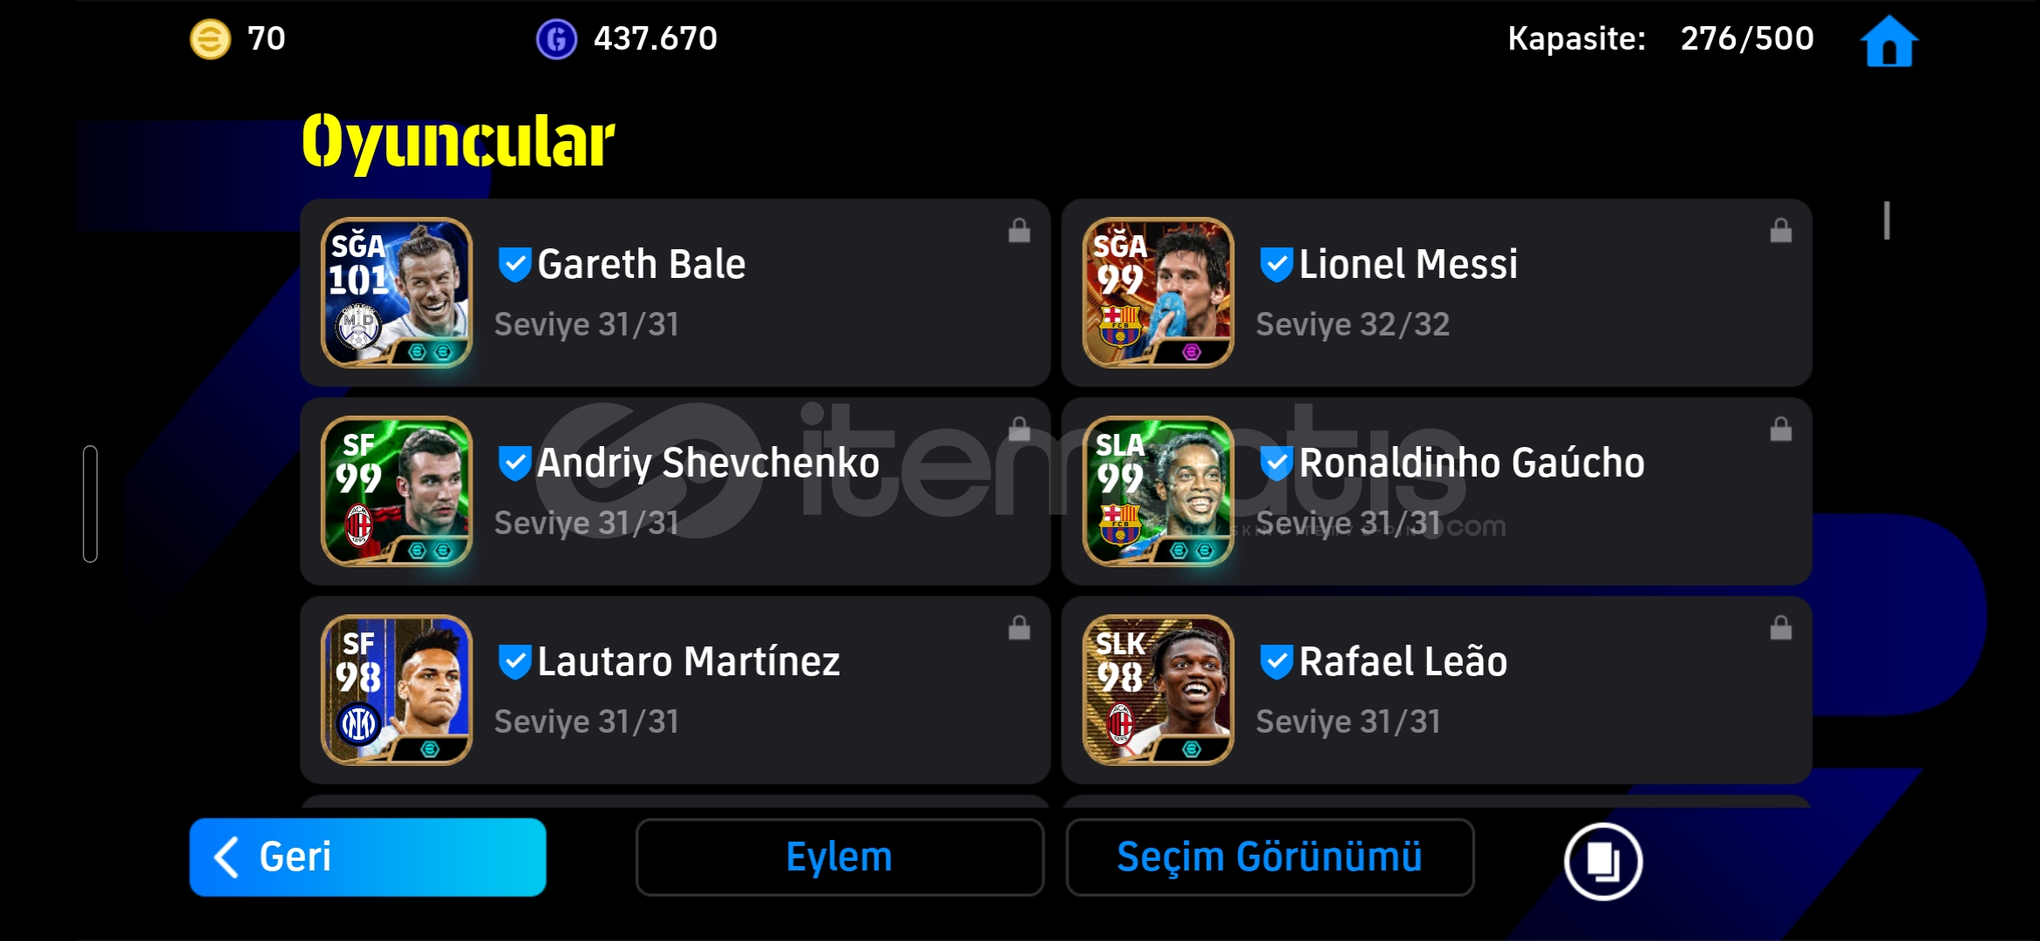Tap the Kapasite 276/500 capacity label
2040x941 pixels.
[x=1661, y=38]
